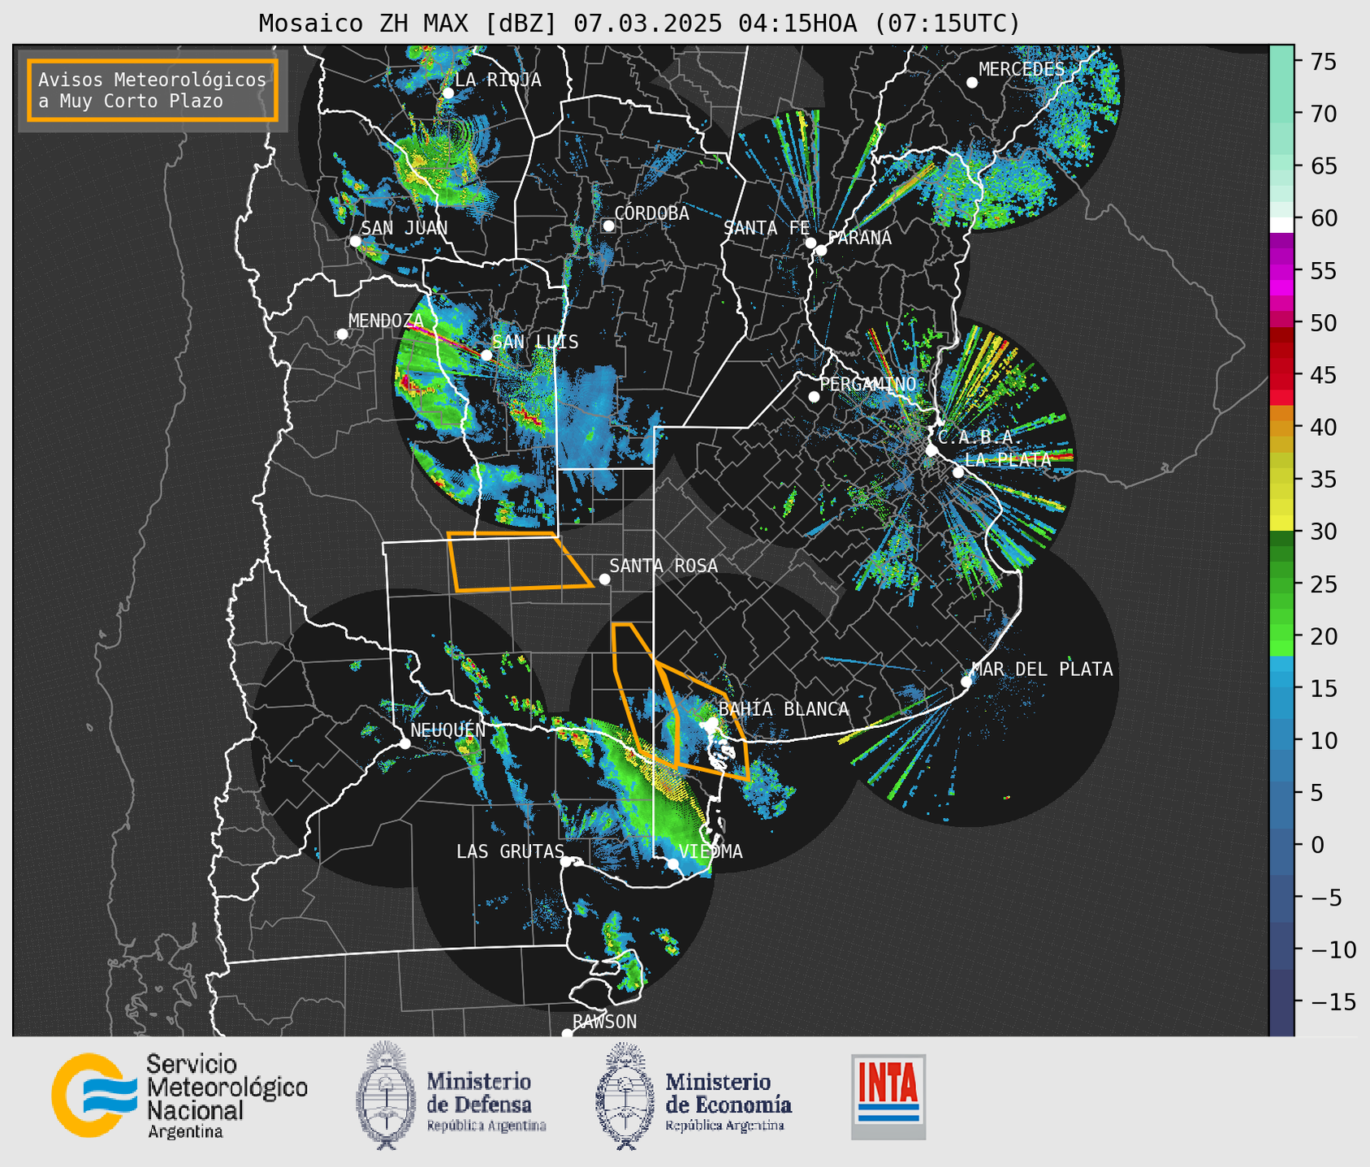This screenshot has width=1370, height=1167.
Task: Click the colorbar tick label 75
Action: 1324,62
